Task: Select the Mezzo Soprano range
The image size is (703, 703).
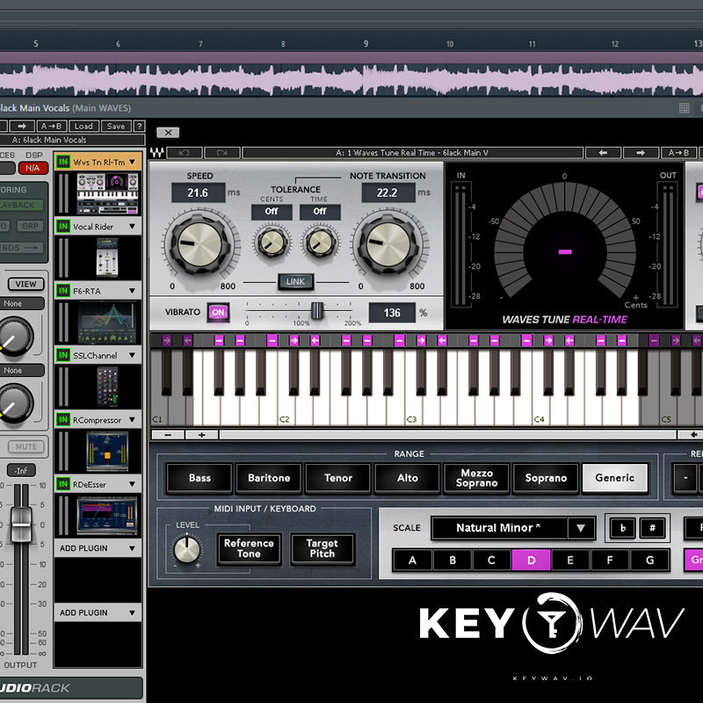Action: 476,478
